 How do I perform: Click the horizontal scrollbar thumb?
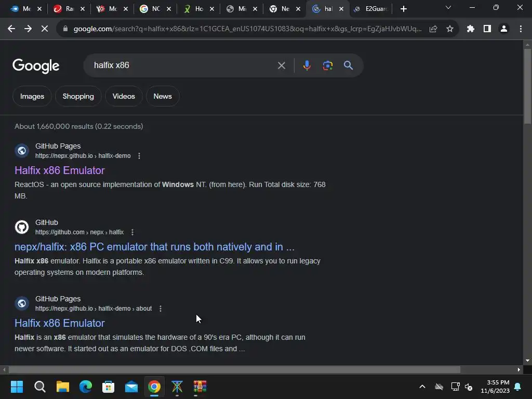coord(234,369)
